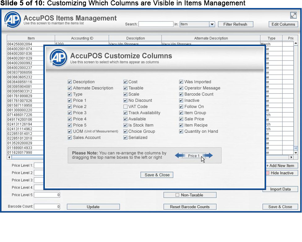Select item row 011628017998
Screen dimensions: 302x242
click(25, 153)
